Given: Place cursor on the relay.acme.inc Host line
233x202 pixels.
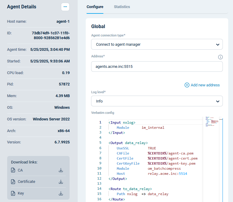Looking at the screenshot, I should pyautogui.click(x=152, y=174).
